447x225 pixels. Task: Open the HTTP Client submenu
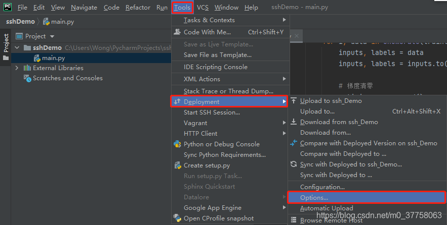230,134
